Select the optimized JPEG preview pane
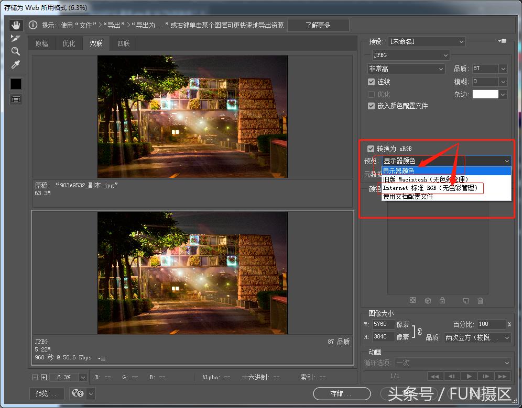The height and width of the screenshot is (408, 522). pos(192,273)
